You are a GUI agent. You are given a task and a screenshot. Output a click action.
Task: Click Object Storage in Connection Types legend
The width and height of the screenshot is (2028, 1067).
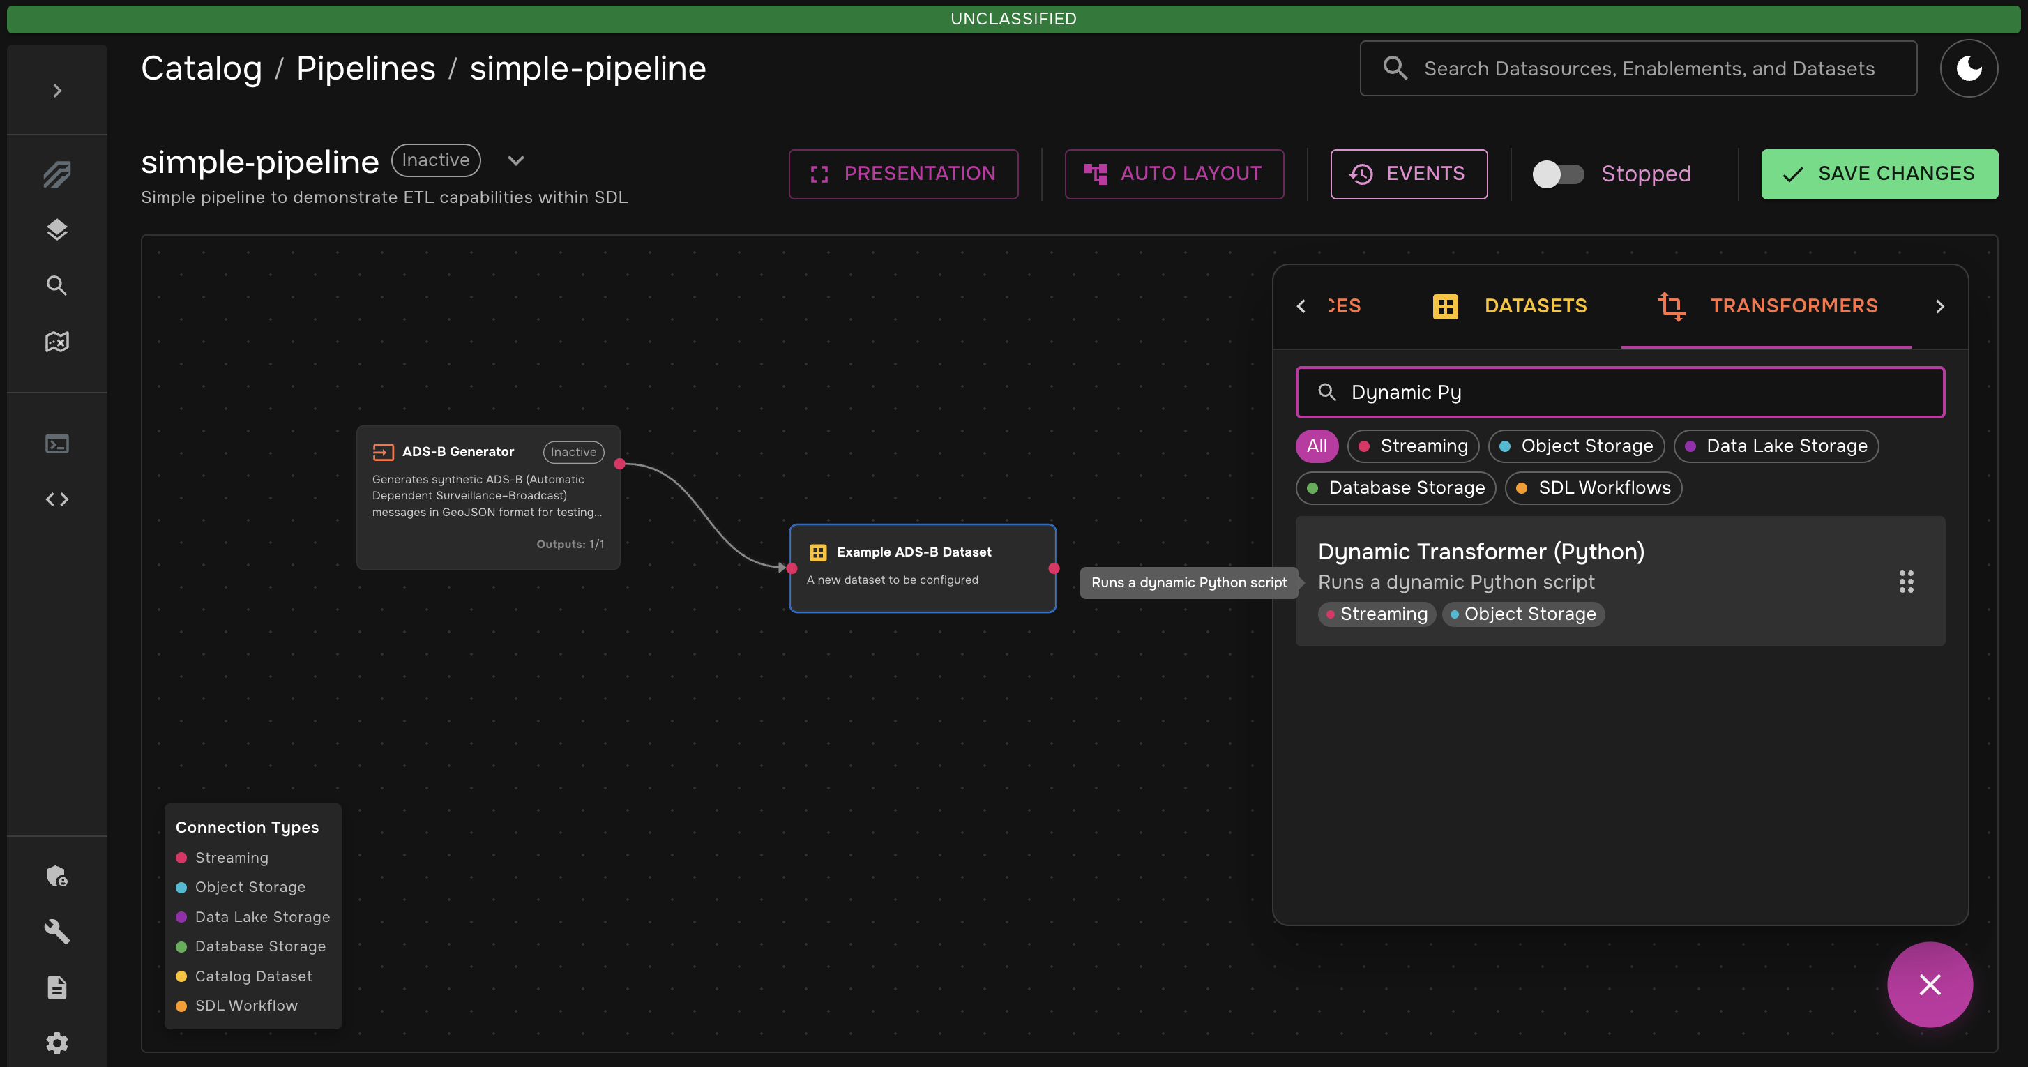point(240,888)
